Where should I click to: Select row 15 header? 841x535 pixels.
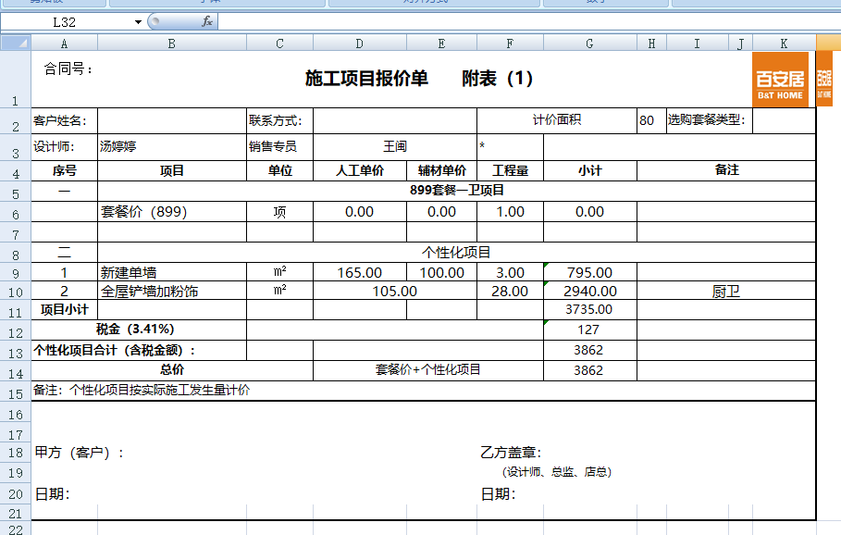click(x=16, y=392)
